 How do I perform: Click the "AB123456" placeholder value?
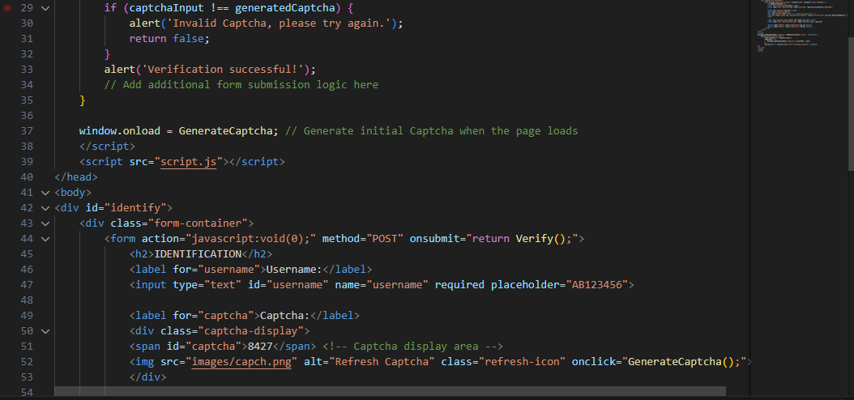[596, 285]
